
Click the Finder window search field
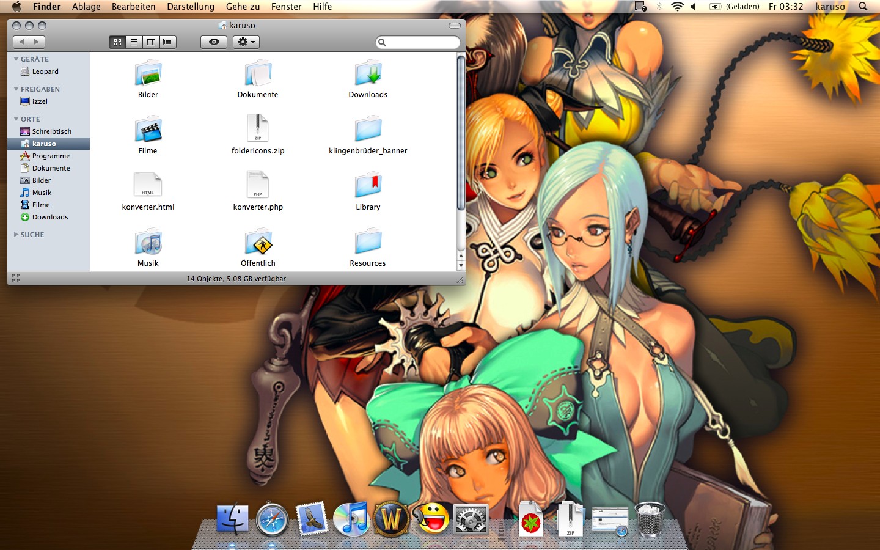pos(418,42)
